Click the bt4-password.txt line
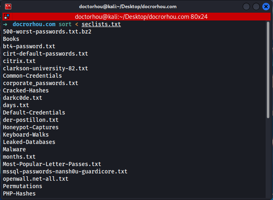Image resolution: width=273 pixels, height=200 pixels. [29, 46]
